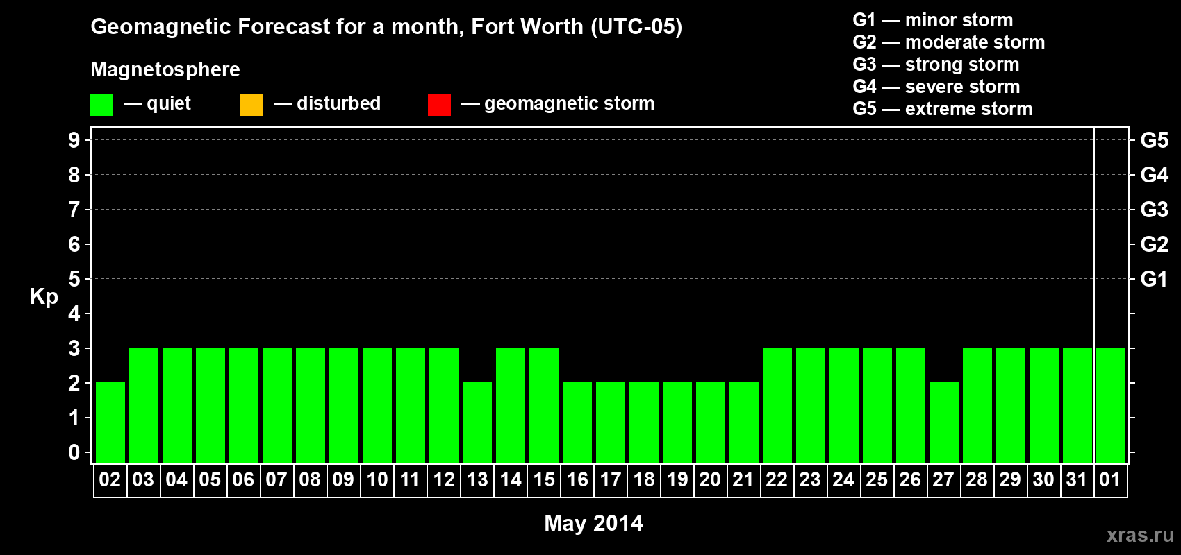
Task: Click the G1 label on the right axis
Action: (1155, 279)
